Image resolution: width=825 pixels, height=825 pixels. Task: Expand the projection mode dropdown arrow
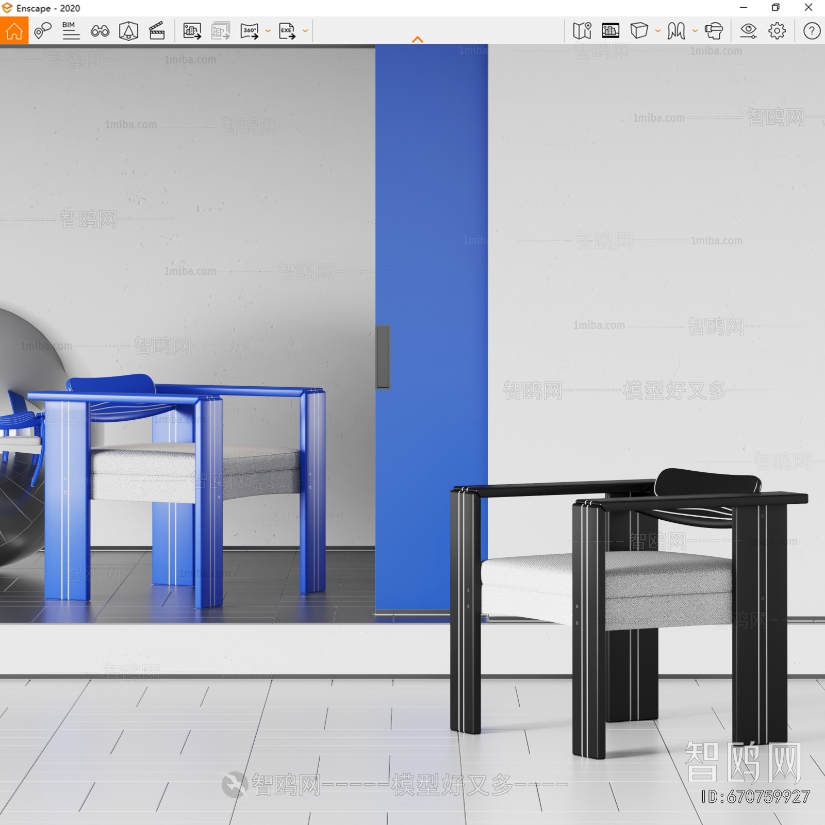[x=657, y=31]
